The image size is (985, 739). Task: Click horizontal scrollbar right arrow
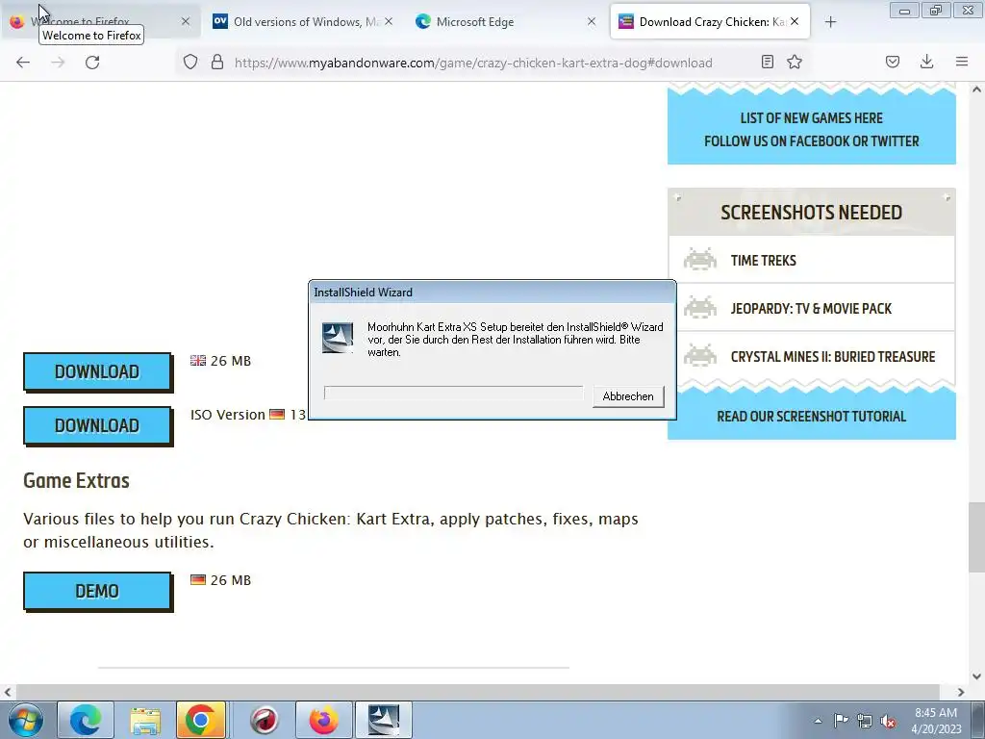click(961, 692)
